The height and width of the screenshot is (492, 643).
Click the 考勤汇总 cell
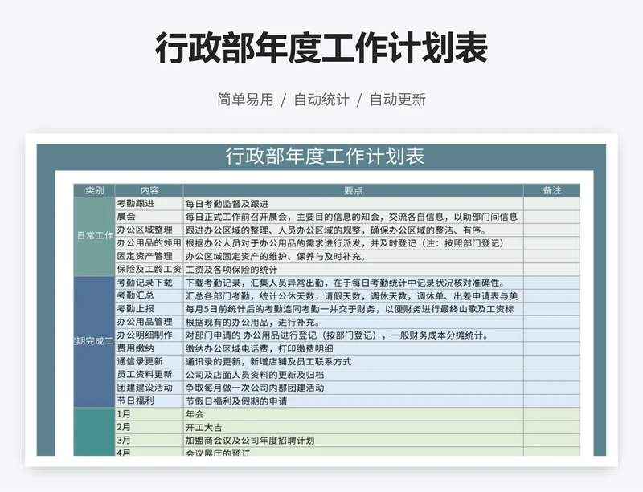click(x=149, y=296)
